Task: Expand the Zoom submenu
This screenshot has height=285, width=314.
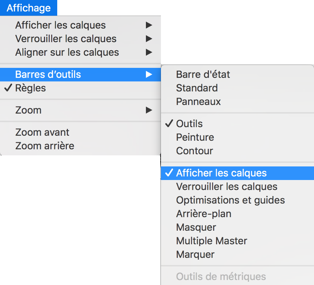Action: [x=29, y=110]
